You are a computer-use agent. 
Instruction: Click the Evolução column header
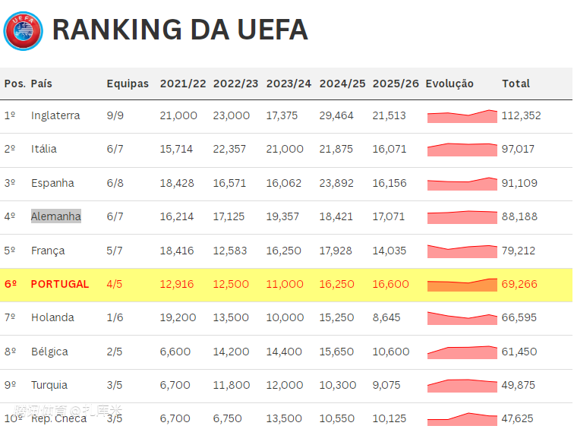pos(449,84)
